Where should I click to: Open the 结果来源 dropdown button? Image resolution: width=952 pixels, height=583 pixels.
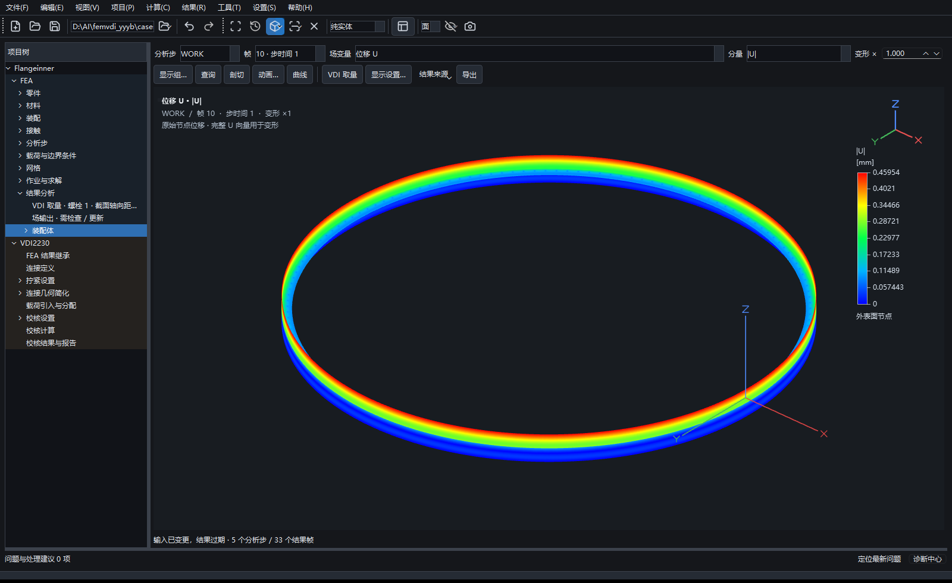coord(435,74)
